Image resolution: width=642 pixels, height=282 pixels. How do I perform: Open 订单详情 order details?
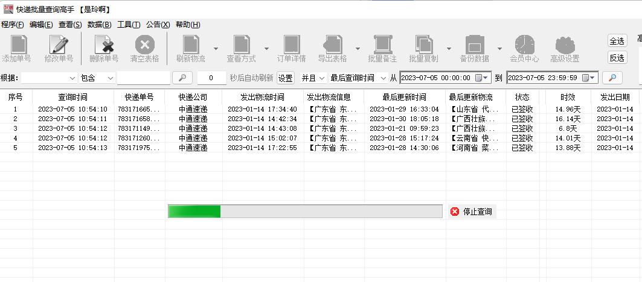tap(291, 49)
